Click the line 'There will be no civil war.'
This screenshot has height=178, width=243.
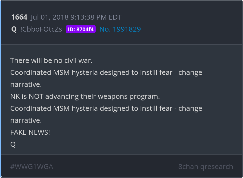coord(51,60)
